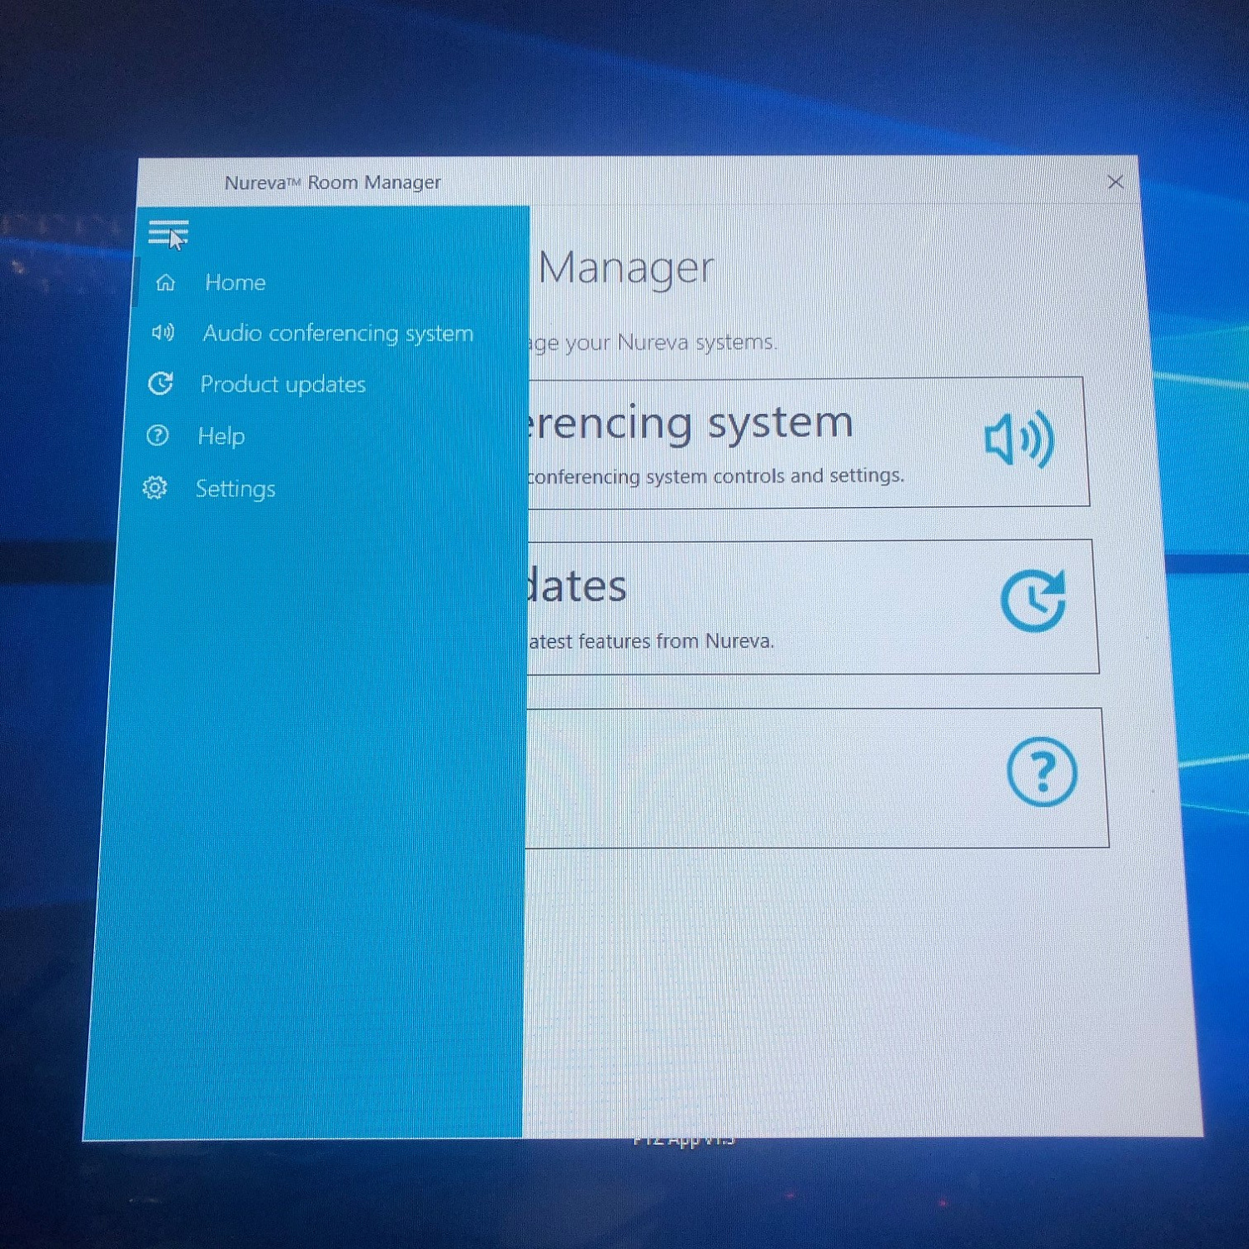The image size is (1249, 1249).
Task: Choose Help from the navigation pane
Action: coord(221,436)
